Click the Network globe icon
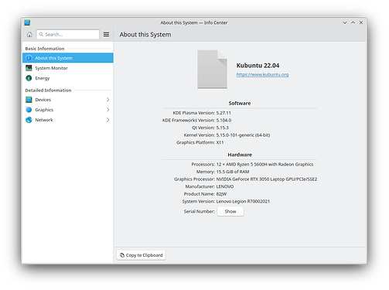 (29, 120)
